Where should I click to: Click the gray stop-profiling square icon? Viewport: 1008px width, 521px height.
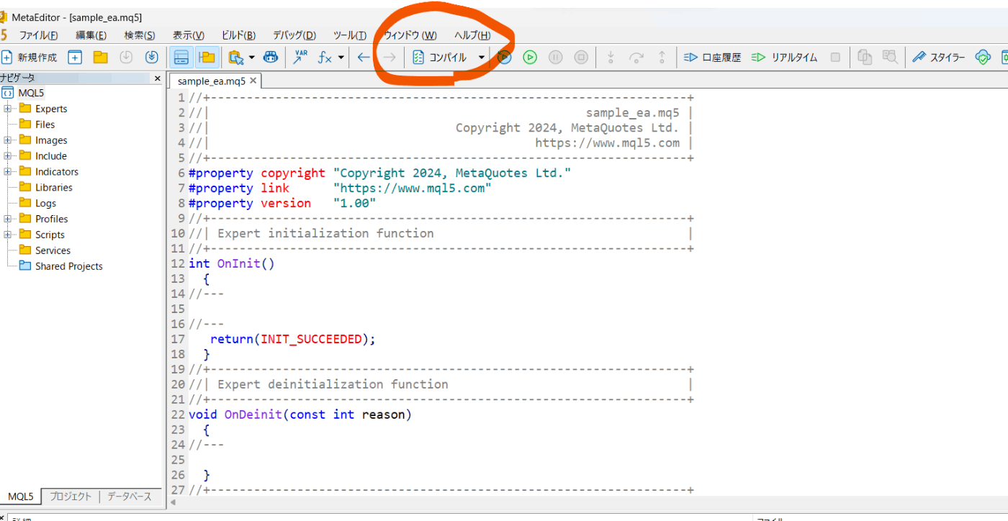835,58
